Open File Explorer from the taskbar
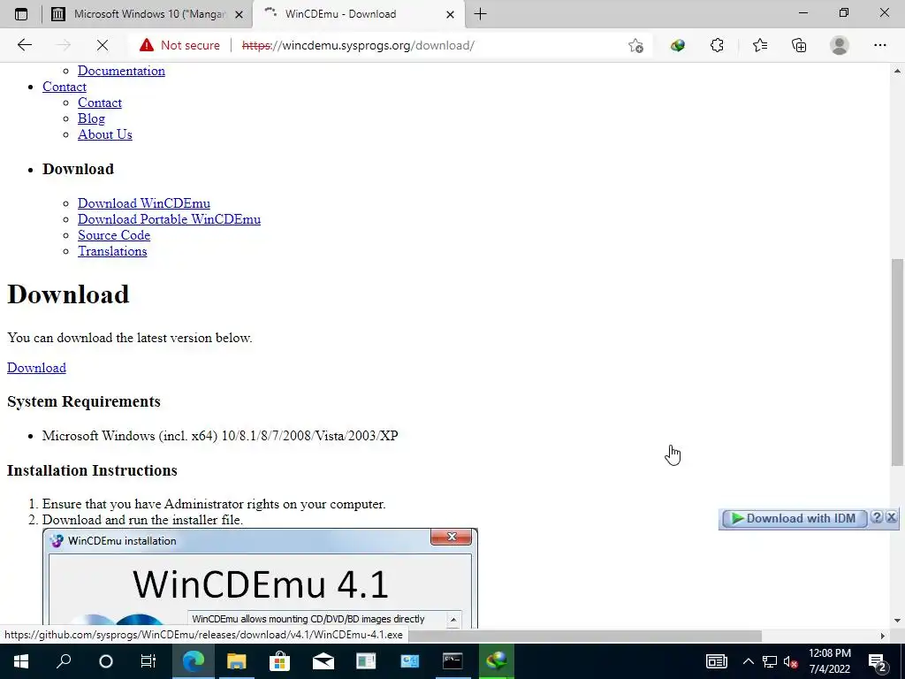905x679 pixels. click(x=236, y=661)
